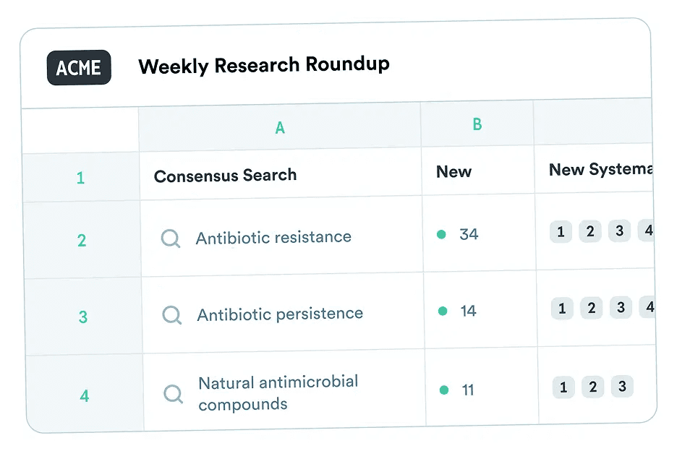Screen dimensions: 677x451
Task: Select row 2 header
Action: [x=82, y=240]
